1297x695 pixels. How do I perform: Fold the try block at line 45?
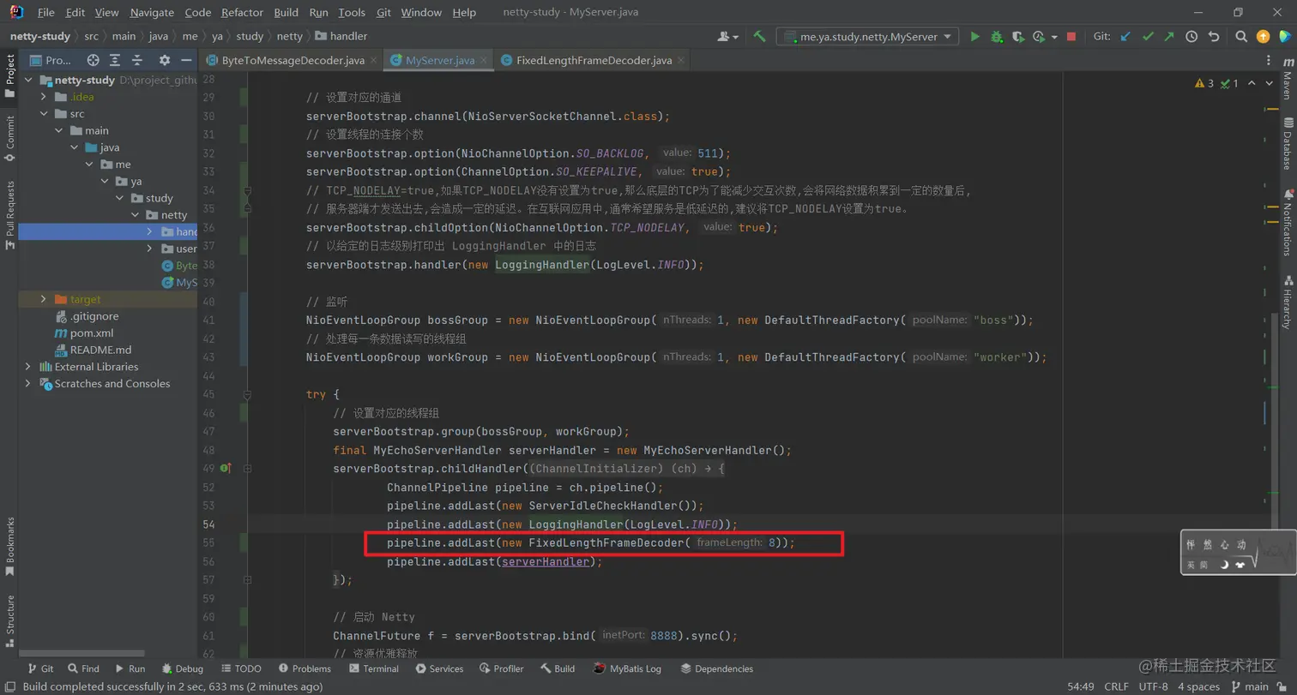coord(246,395)
